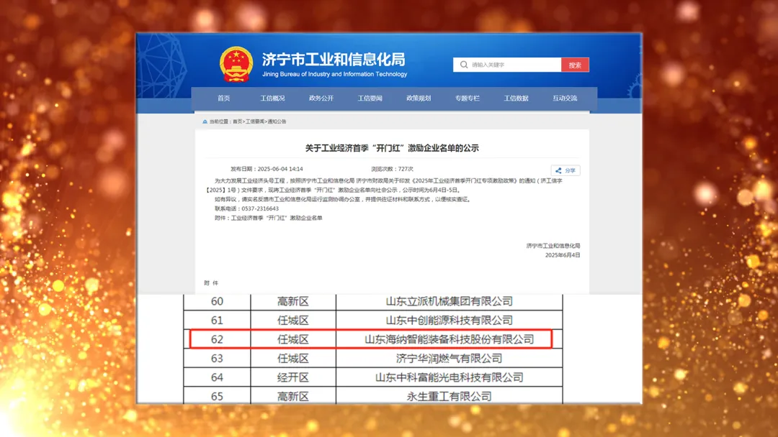Image resolution: width=778 pixels, height=437 pixels.
Task: Click the 分享 share button
Action: tap(566, 170)
